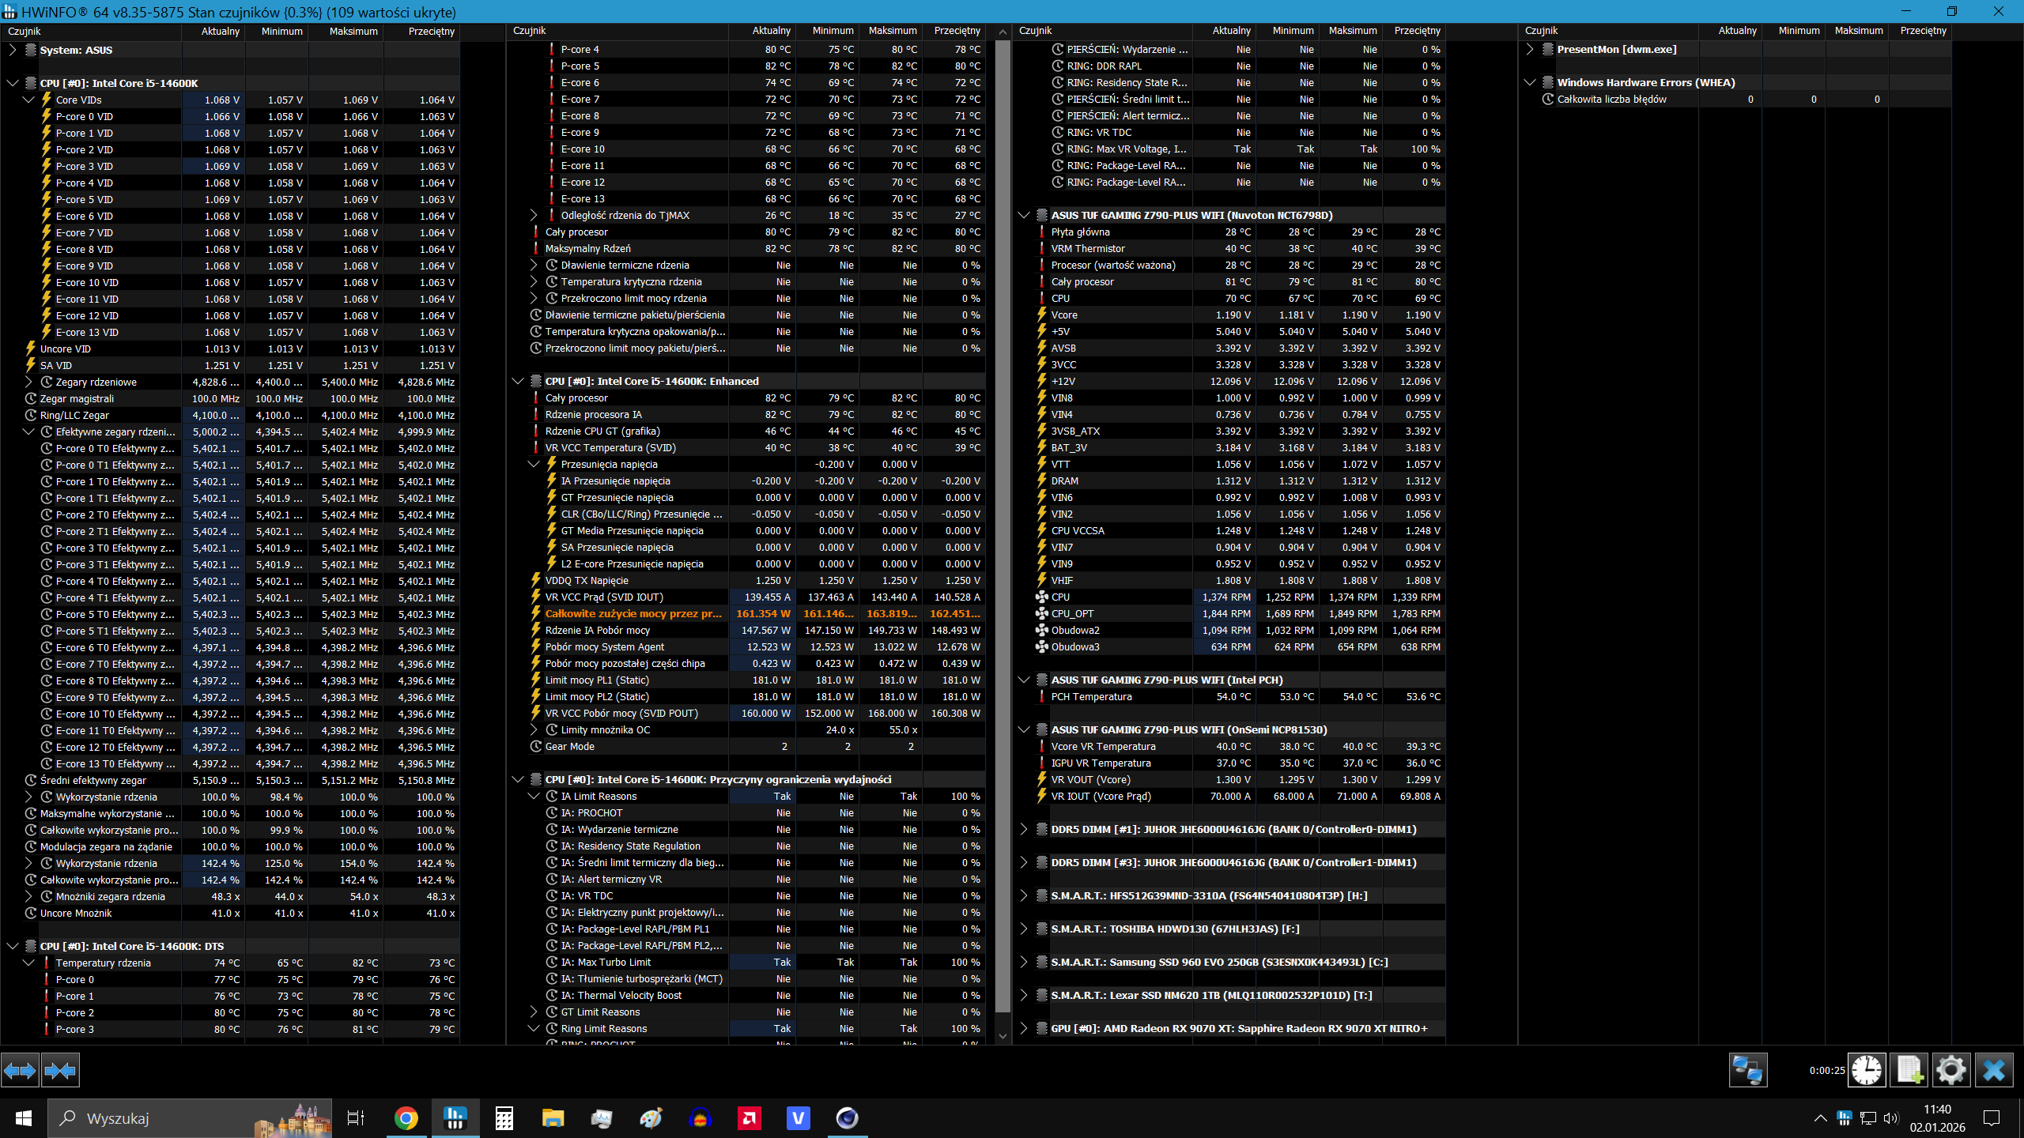Open sensor settings with the gear icon

point(1950,1071)
